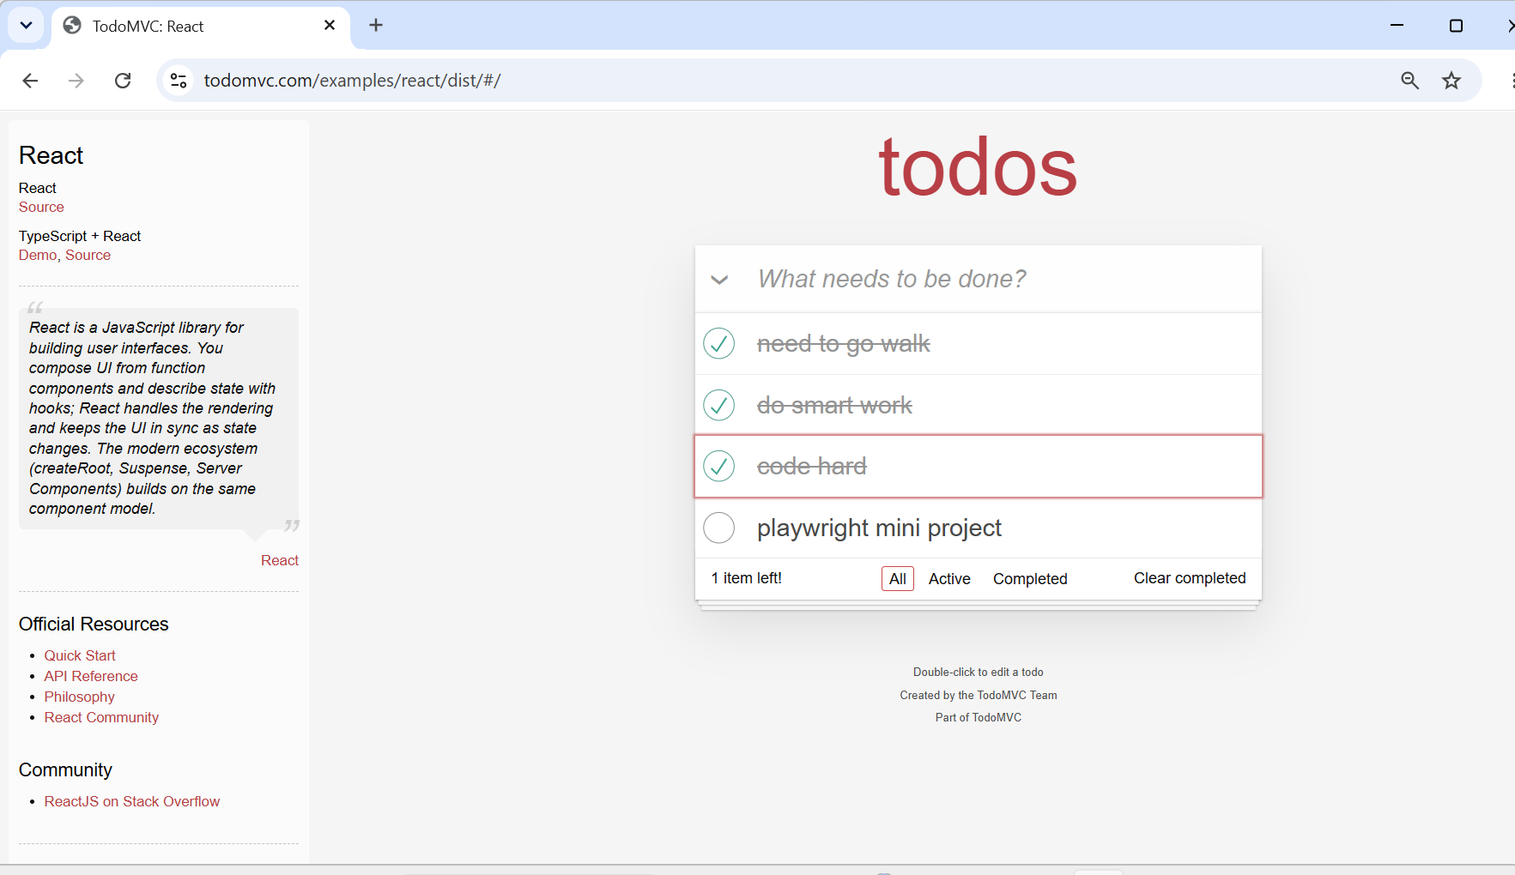Uncheck the 'do smart work' todo
Image resolution: width=1515 pixels, height=875 pixels.
[718, 405]
